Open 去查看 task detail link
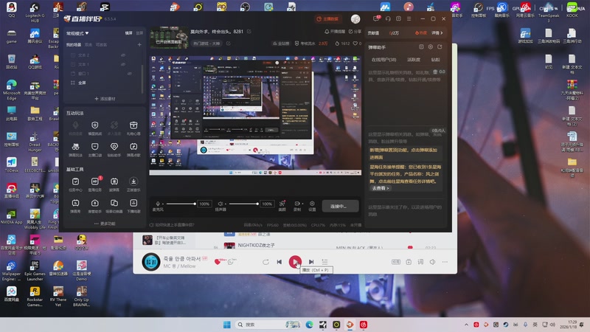The height and width of the screenshot is (332, 590). click(381, 188)
